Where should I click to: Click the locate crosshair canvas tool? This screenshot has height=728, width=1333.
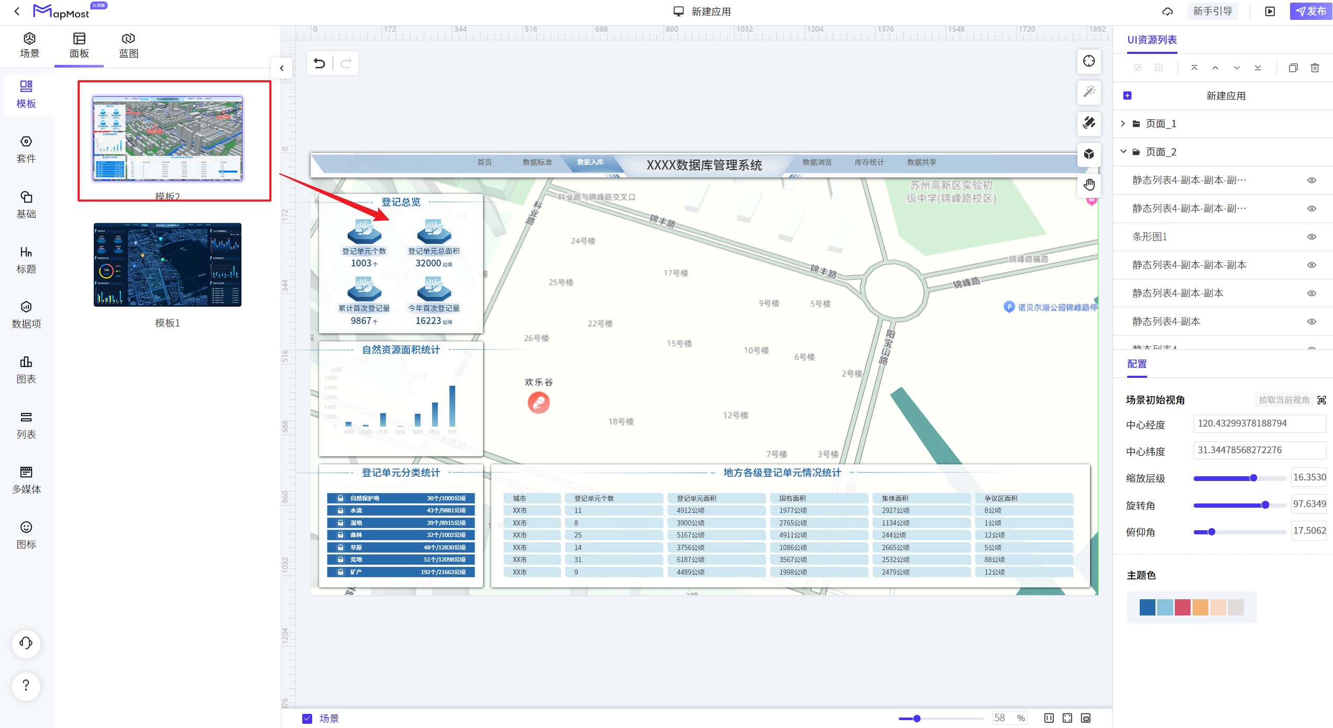click(x=1089, y=61)
